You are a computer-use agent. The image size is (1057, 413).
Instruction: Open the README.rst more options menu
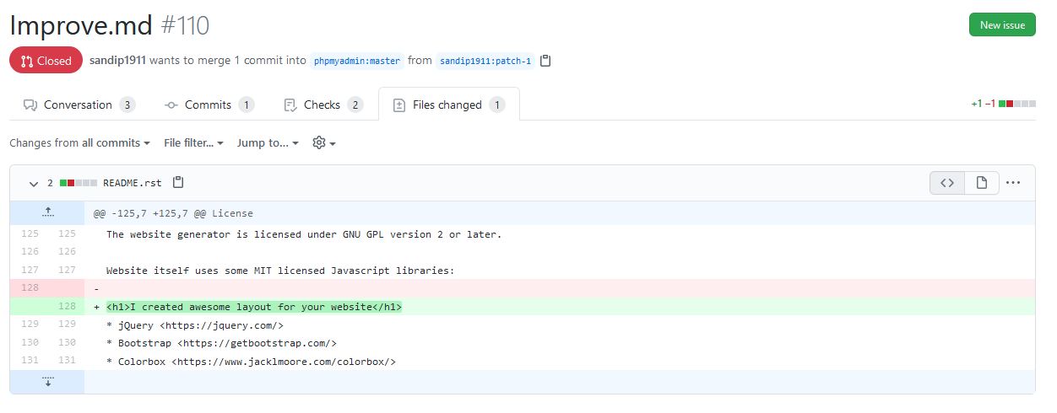point(1014,183)
